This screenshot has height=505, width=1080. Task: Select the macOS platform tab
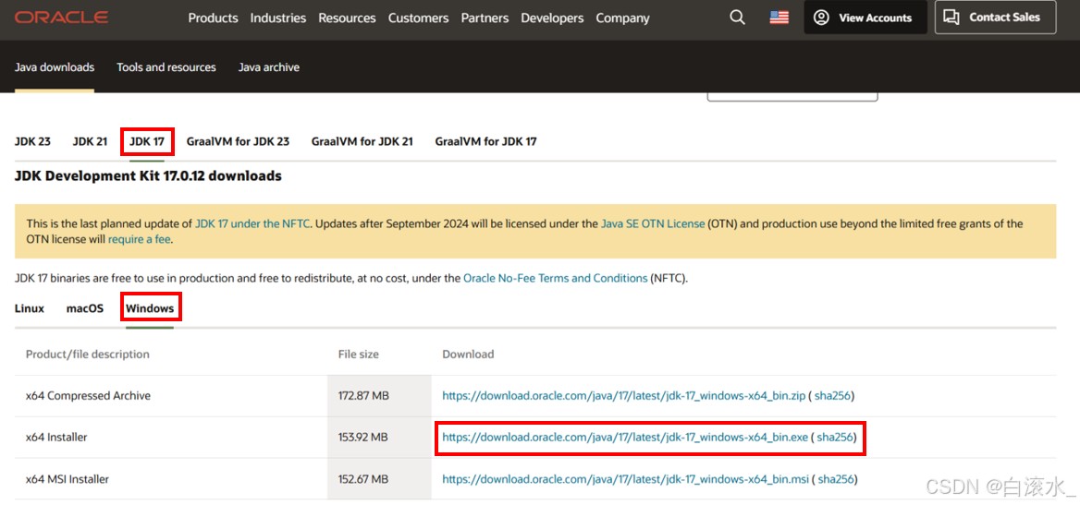[85, 308]
